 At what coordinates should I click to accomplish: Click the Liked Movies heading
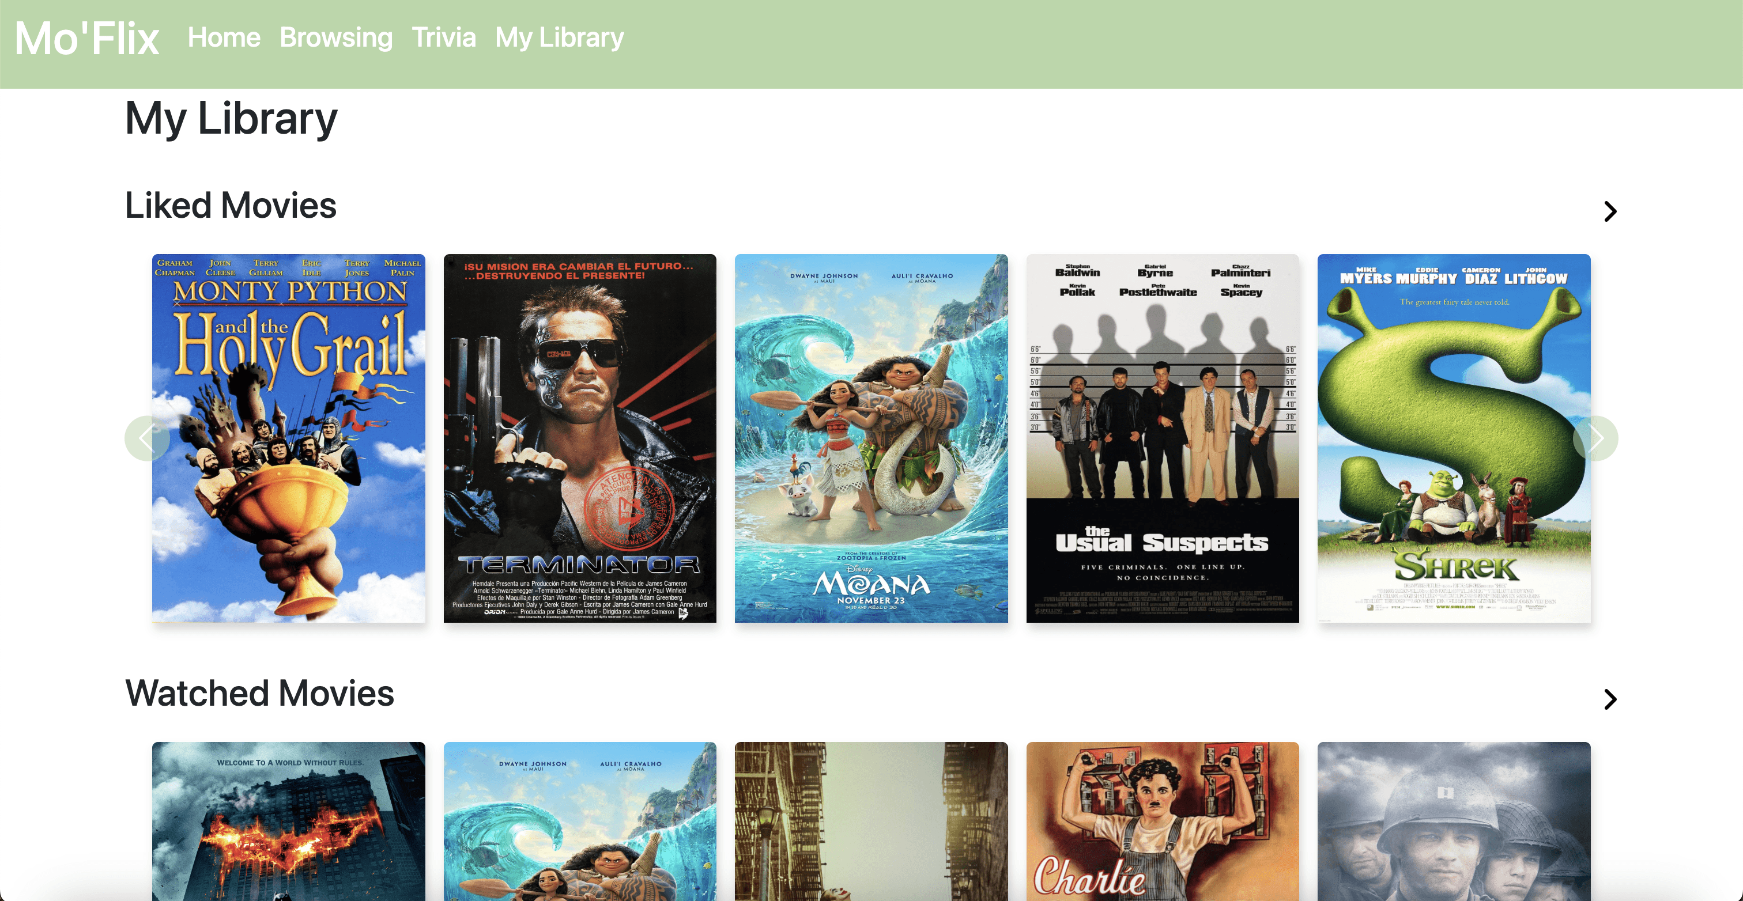click(231, 206)
